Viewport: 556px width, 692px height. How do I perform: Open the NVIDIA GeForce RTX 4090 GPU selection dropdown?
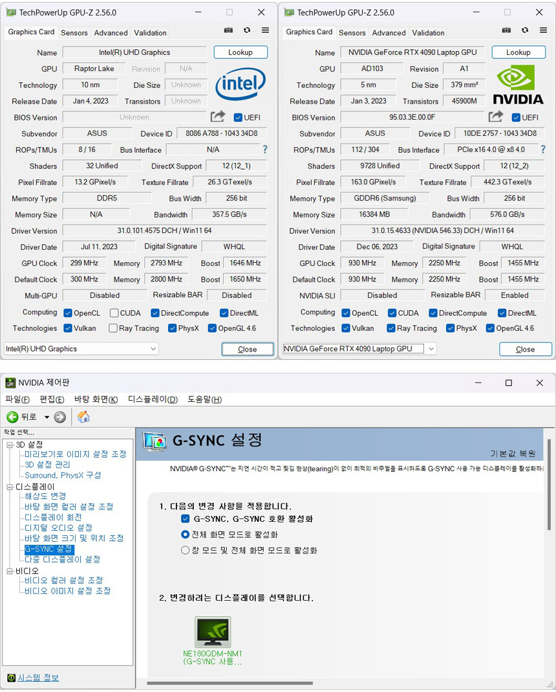(359, 349)
